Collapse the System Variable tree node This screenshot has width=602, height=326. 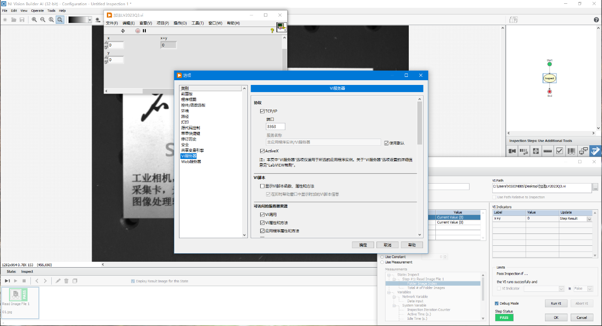point(395,305)
